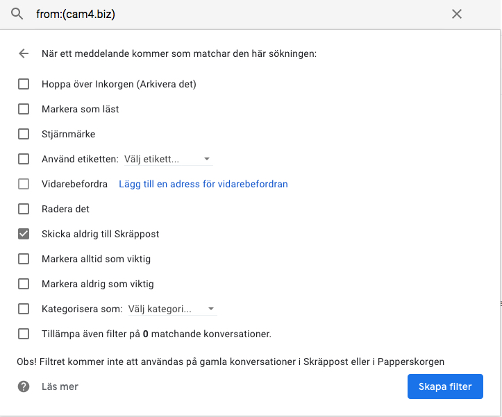Go back using the arrow icon
The width and height of the screenshot is (502, 417).
click(24, 53)
